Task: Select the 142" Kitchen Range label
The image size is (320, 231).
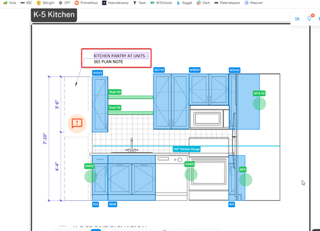Action: pyautogui.click(x=187, y=149)
